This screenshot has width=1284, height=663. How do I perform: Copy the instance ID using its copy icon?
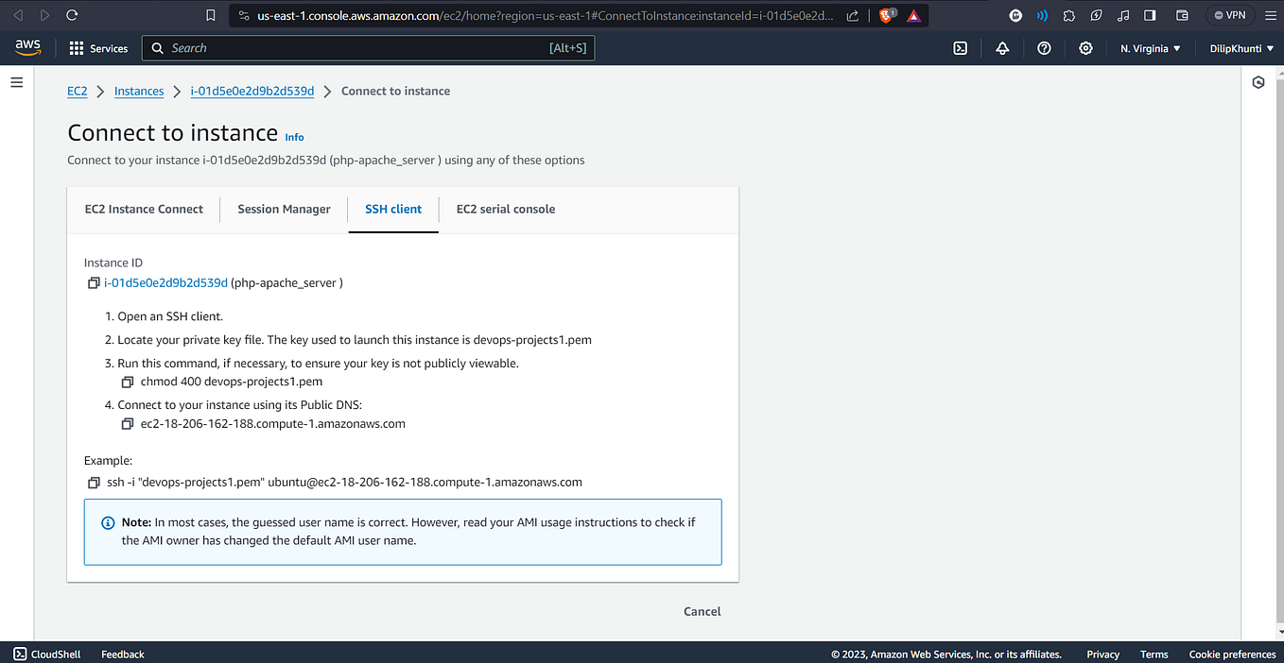pyautogui.click(x=94, y=282)
